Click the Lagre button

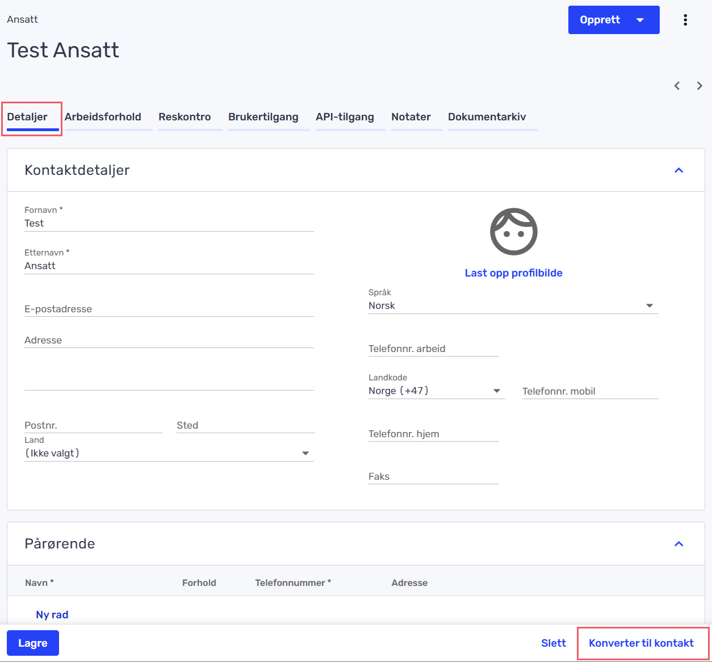pos(33,643)
